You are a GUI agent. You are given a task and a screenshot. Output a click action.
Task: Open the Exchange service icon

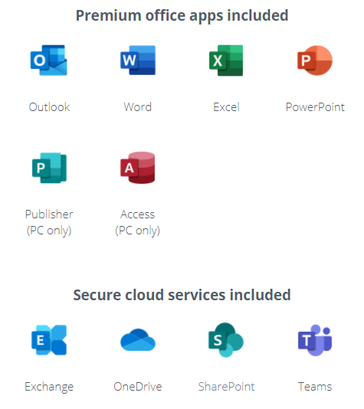(49, 340)
